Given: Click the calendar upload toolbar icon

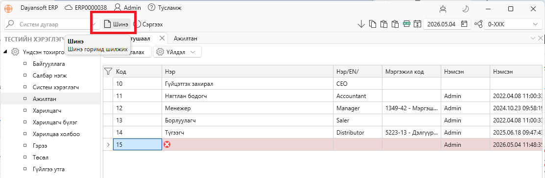Looking at the screenshot, I should click(417, 24).
